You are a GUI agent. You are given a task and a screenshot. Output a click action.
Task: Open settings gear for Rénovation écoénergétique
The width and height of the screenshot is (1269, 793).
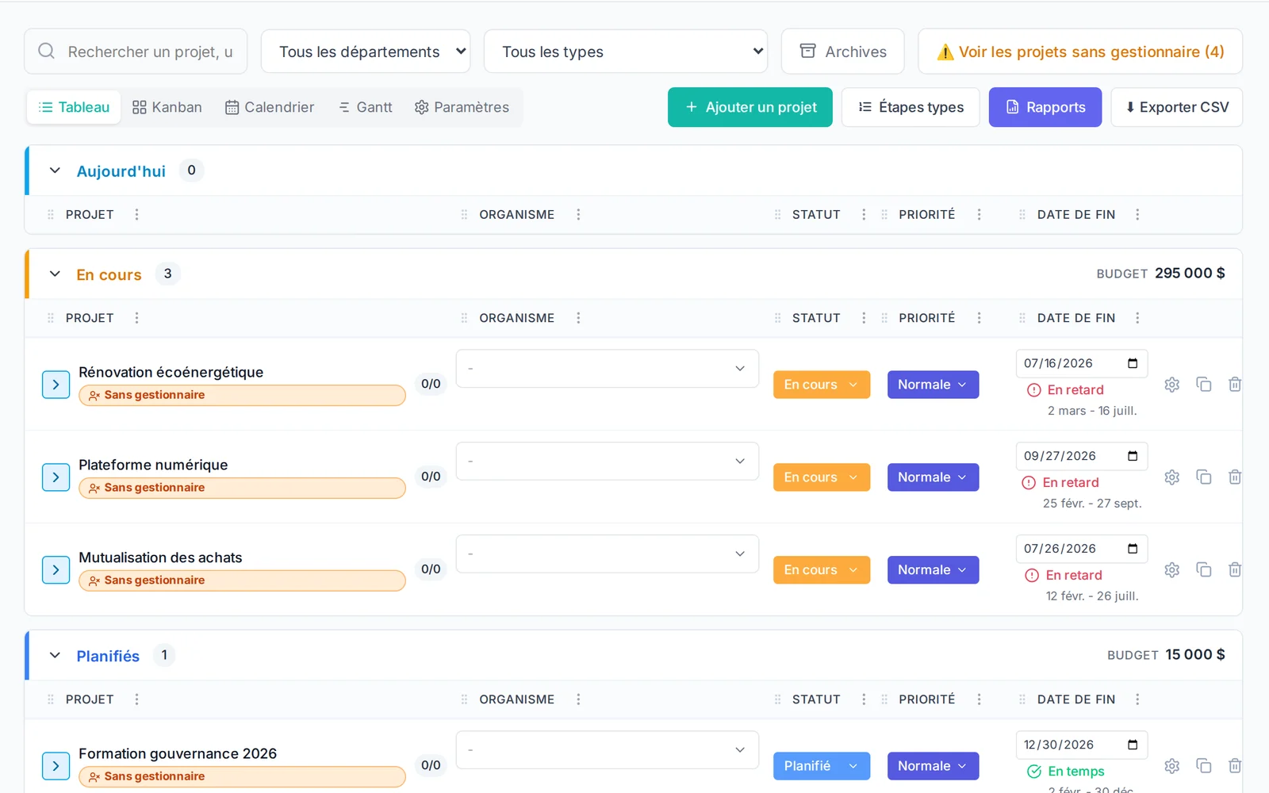tap(1171, 385)
